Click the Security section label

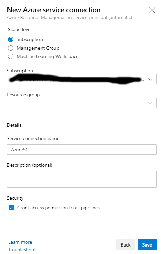(15, 198)
